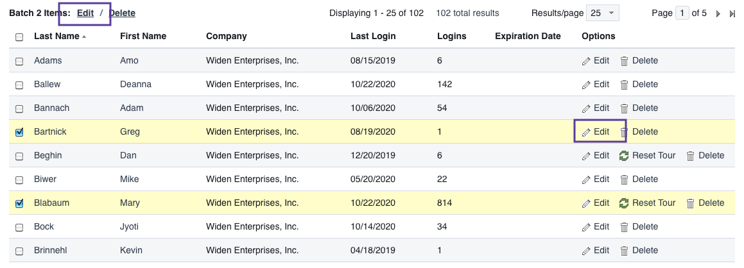Uncheck the Bartnick row checkbox
The image size is (744, 268).
tap(19, 133)
